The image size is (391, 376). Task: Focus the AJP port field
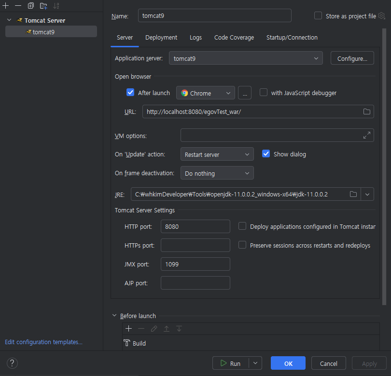[x=195, y=283]
